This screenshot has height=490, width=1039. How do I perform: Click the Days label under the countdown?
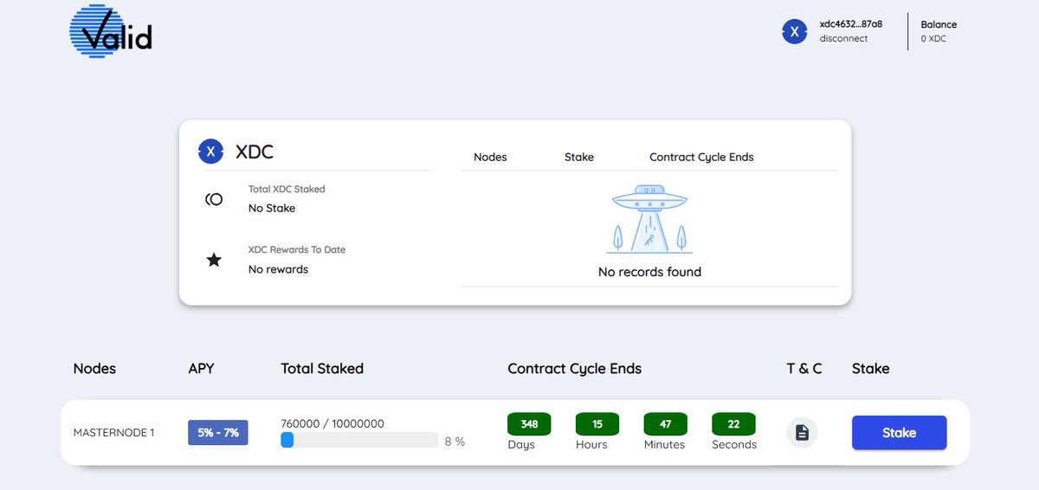[x=521, y=445]
